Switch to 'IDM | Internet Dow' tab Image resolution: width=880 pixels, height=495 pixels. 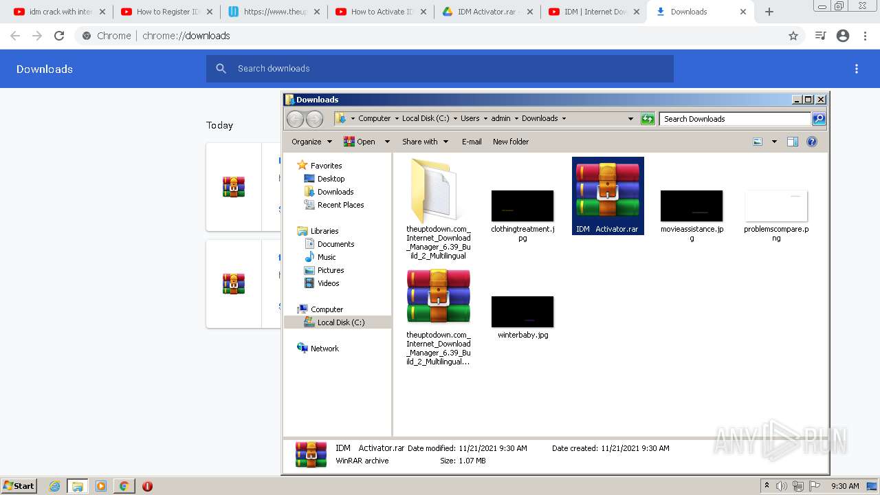pos(594,12)
